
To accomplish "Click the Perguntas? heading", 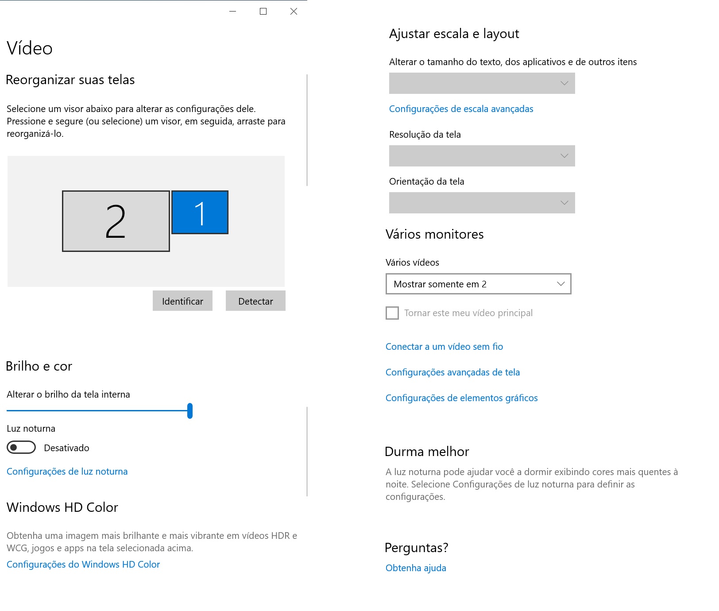I will click(416, 548).
